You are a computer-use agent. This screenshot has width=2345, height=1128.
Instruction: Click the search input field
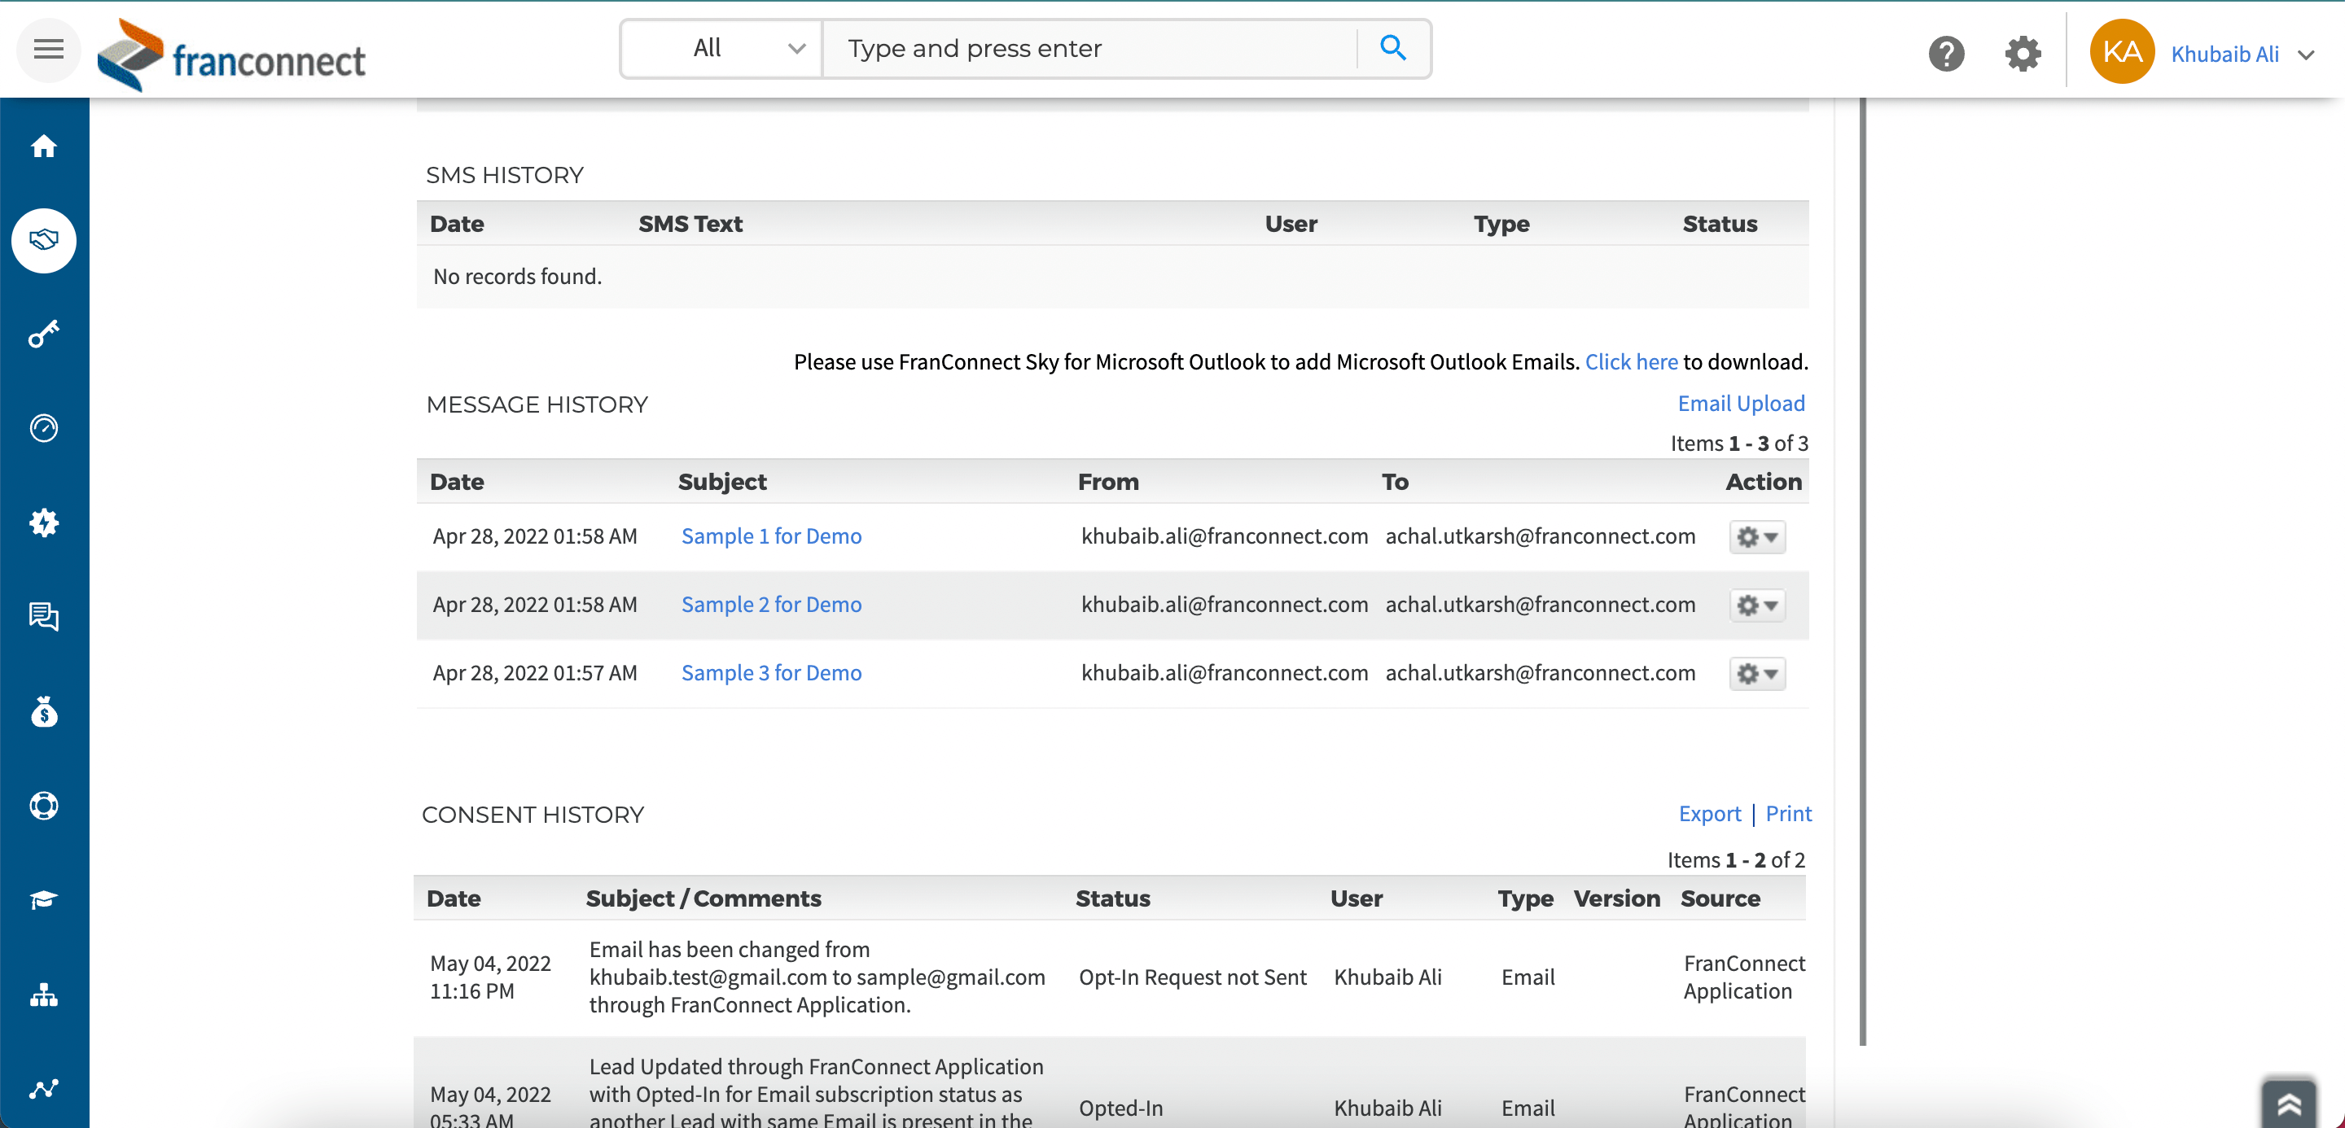coord(1089,48)
